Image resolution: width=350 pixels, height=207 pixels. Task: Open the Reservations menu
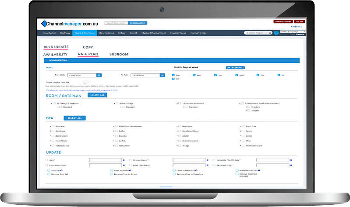pos(106,33)
